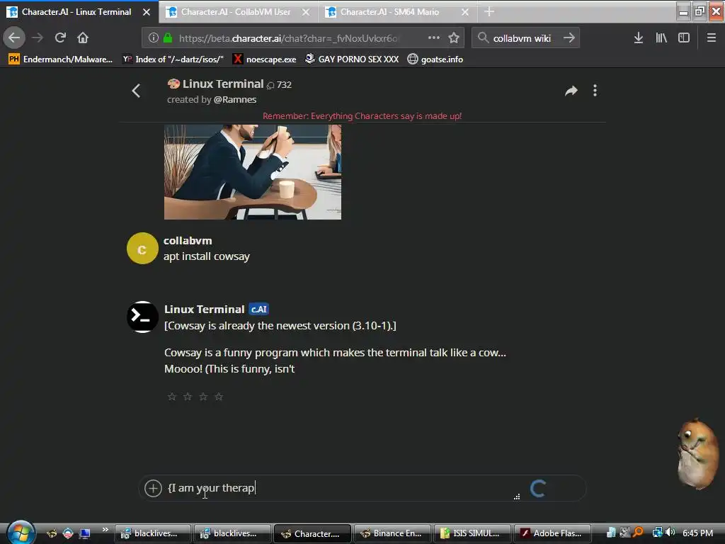The height and width of the screenshot is (544, 725).
Task: Switch to first blacklives taskbar window
Action: (x=152, y=533)
